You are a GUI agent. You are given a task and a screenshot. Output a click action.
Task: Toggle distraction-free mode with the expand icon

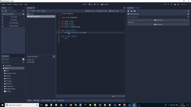point(124,8)
